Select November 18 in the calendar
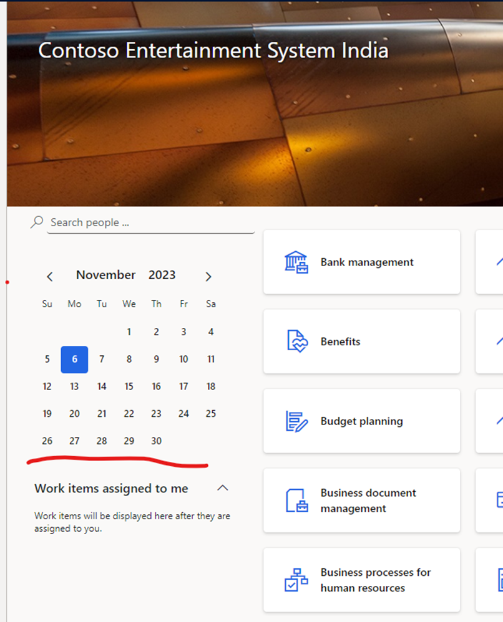The height and width of the screenshot is (622, 503). tap(211, 386)
